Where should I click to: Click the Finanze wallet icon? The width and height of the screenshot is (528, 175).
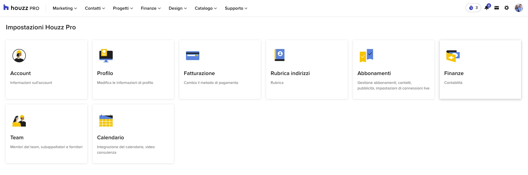[x=453, y=56]
